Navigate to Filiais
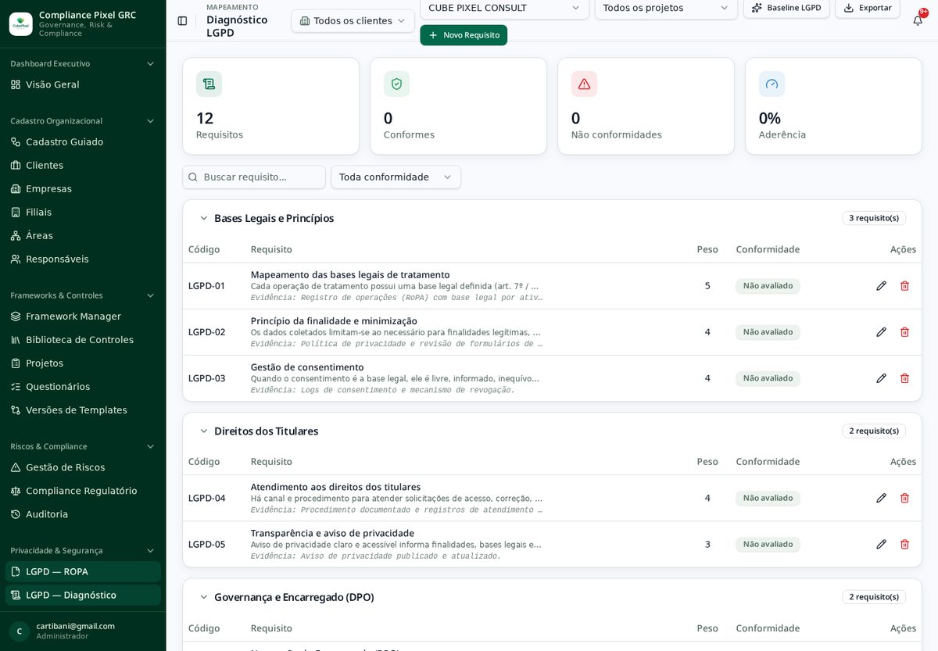 coord(83,213)
